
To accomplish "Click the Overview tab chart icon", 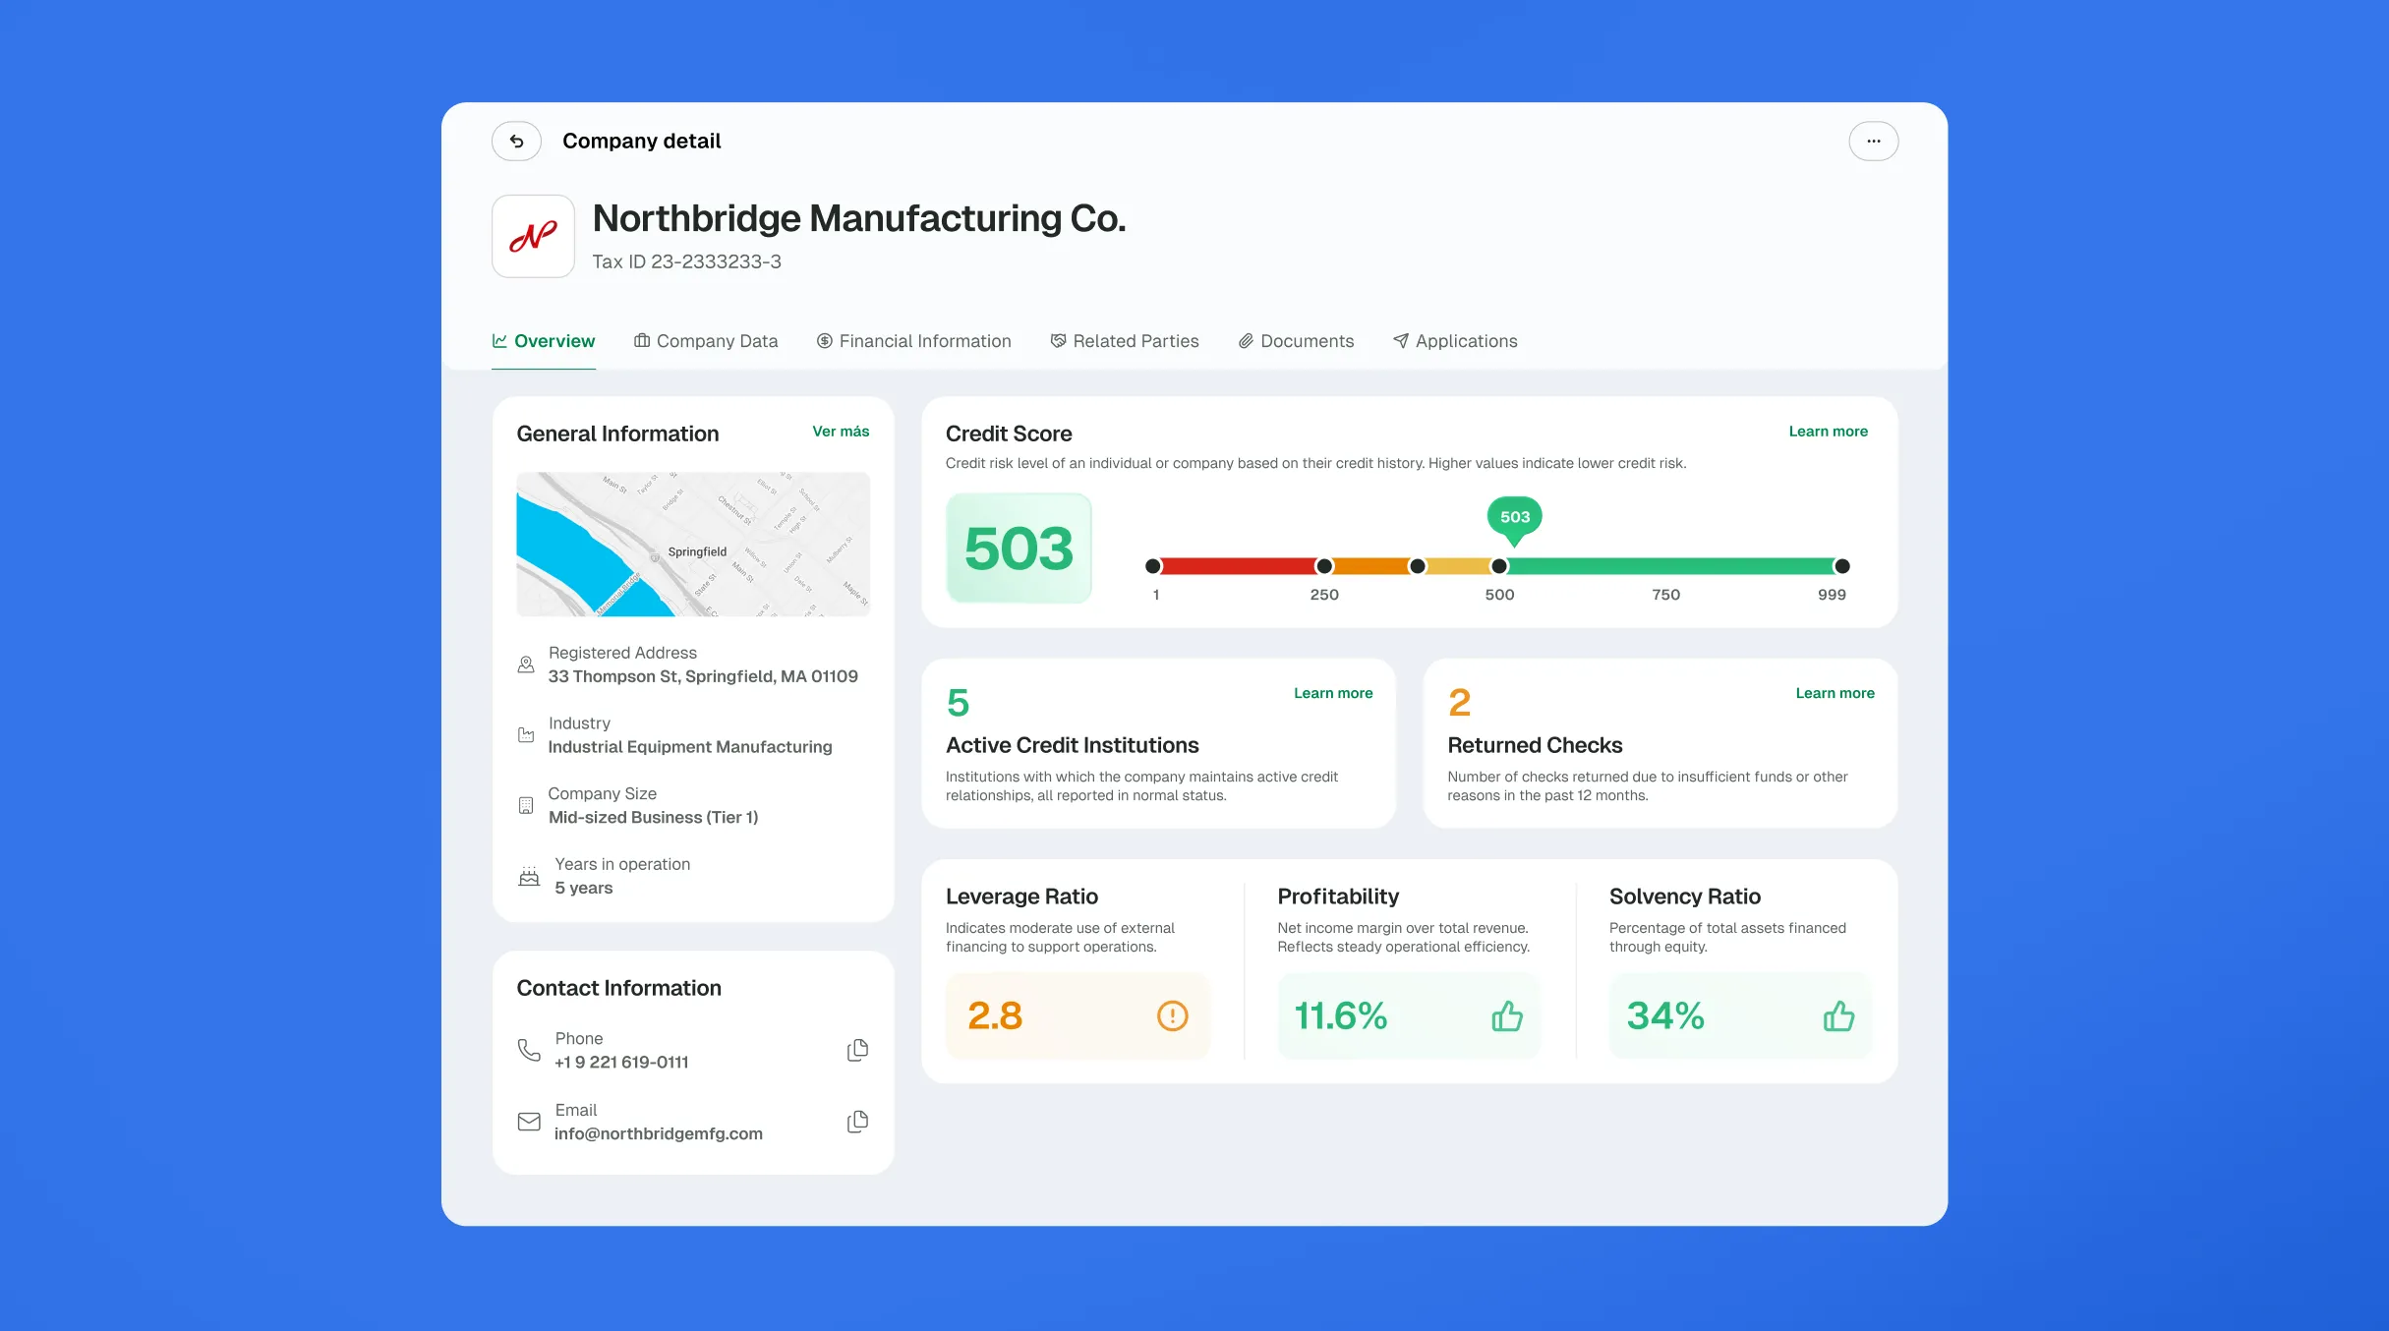I will point(499,341).
